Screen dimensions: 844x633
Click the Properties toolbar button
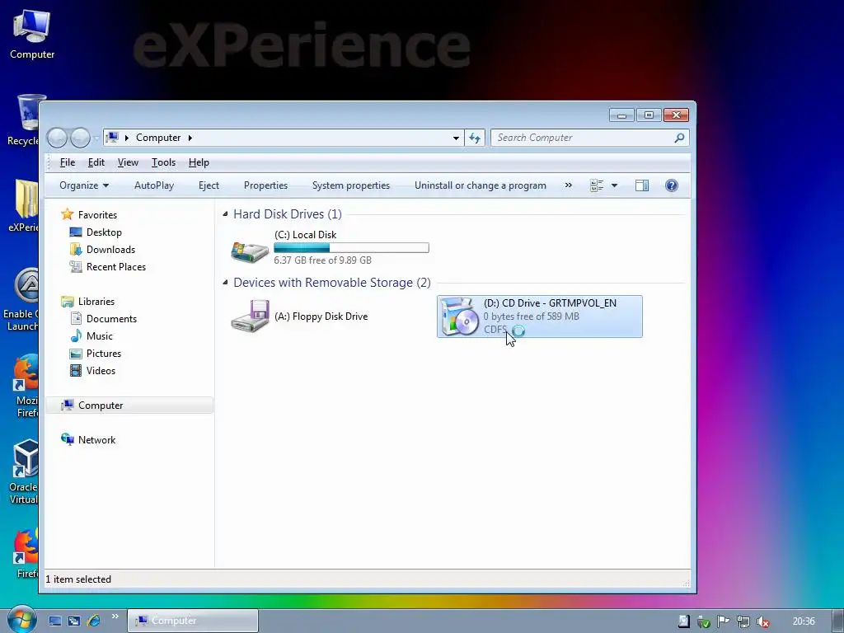(x=265, y=185)
